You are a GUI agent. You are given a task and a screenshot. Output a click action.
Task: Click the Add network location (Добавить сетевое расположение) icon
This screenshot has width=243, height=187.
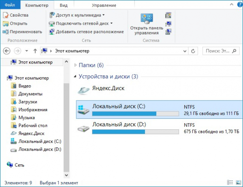51,32
